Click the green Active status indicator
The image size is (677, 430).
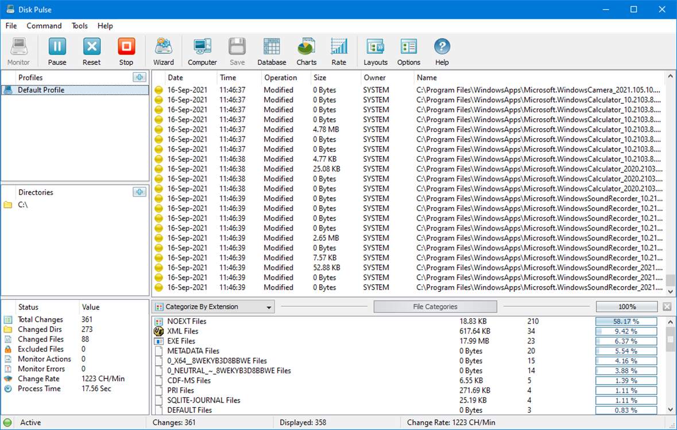pyautogui.click(x=8, y=423)
